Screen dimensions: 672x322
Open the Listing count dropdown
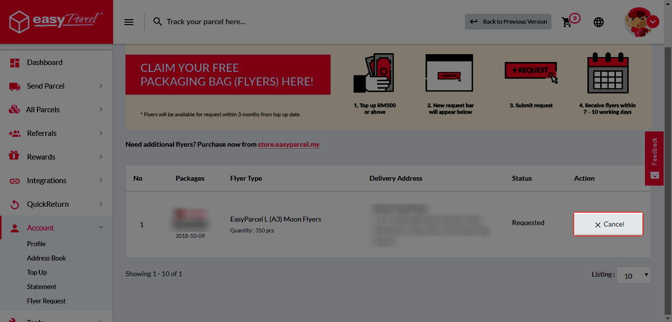point(634,275)
